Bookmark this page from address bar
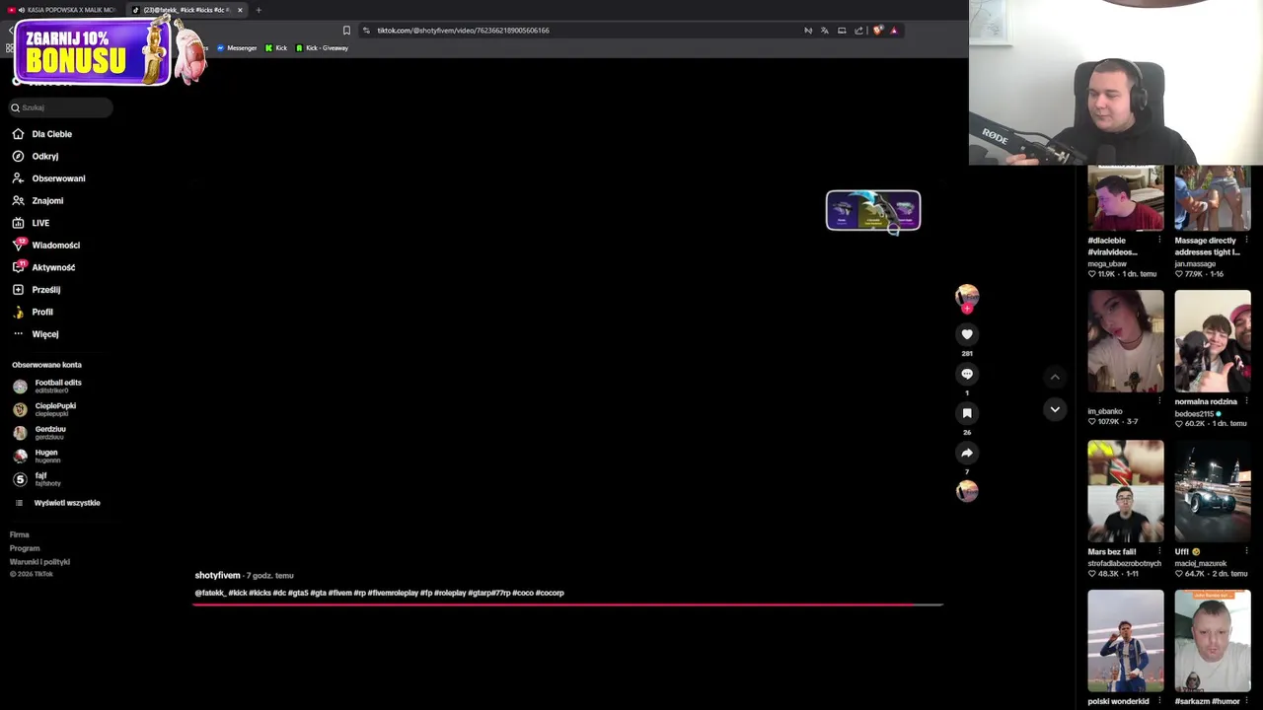1263x710 pixels. pos(346,31)
